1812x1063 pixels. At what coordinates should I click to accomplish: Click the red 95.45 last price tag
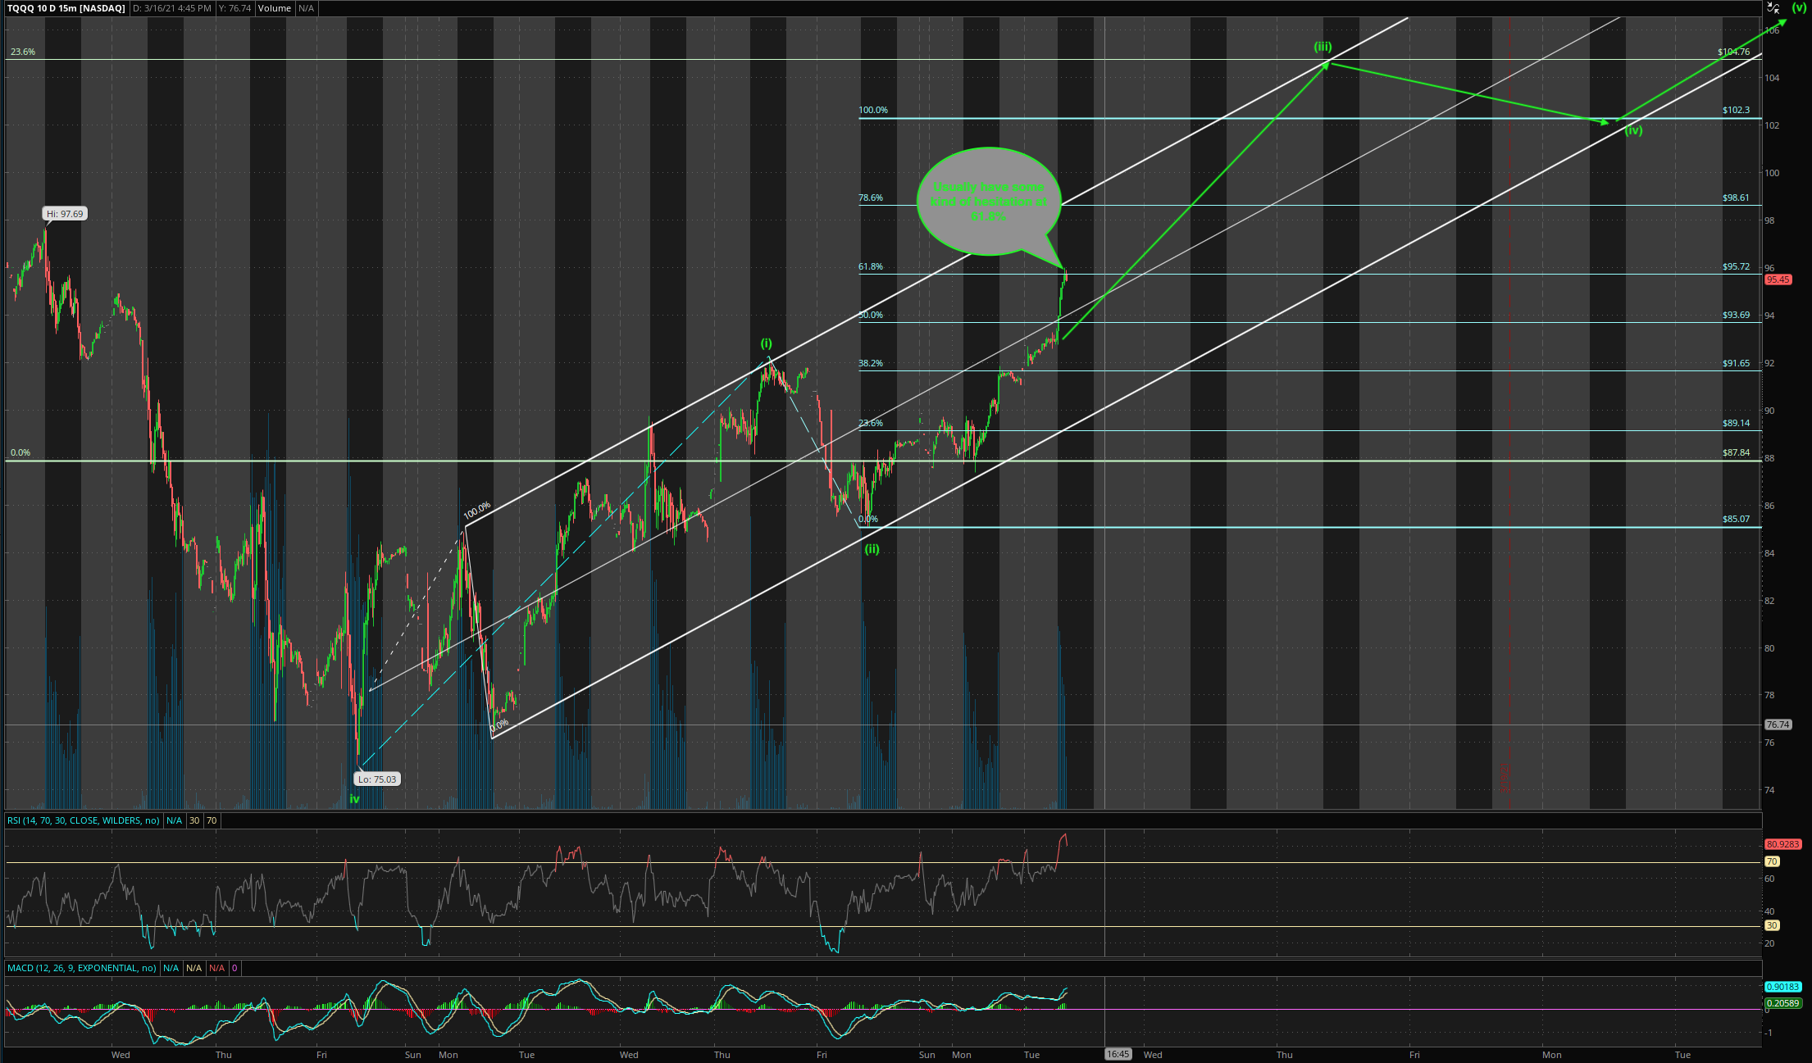click(x=1778, y=279)
